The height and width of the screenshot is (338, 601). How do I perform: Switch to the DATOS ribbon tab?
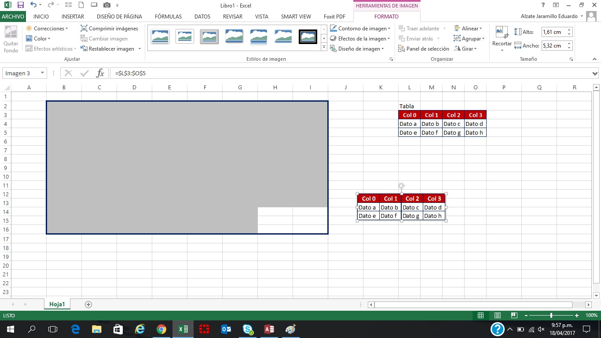tap(202, 16)
